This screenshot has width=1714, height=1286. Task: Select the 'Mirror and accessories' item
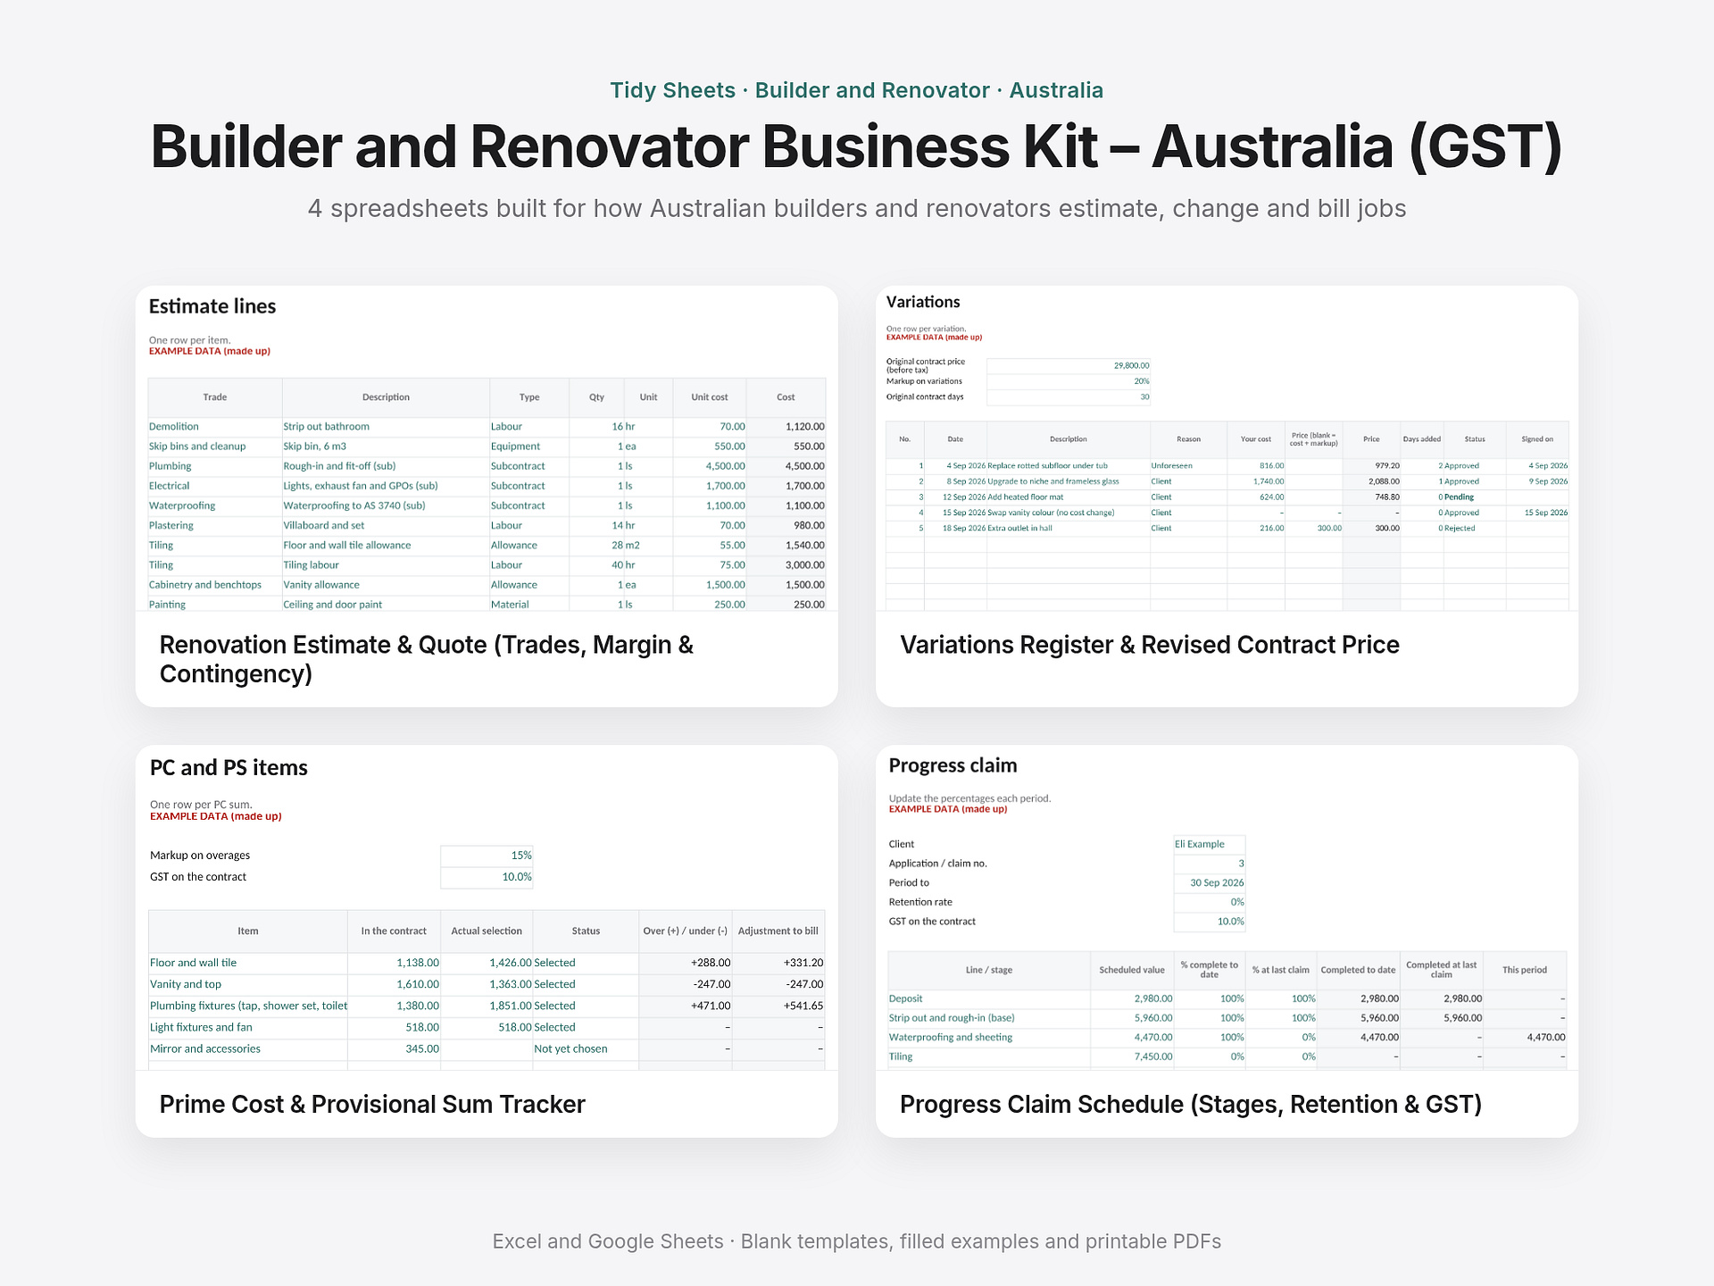[248, 1049]
